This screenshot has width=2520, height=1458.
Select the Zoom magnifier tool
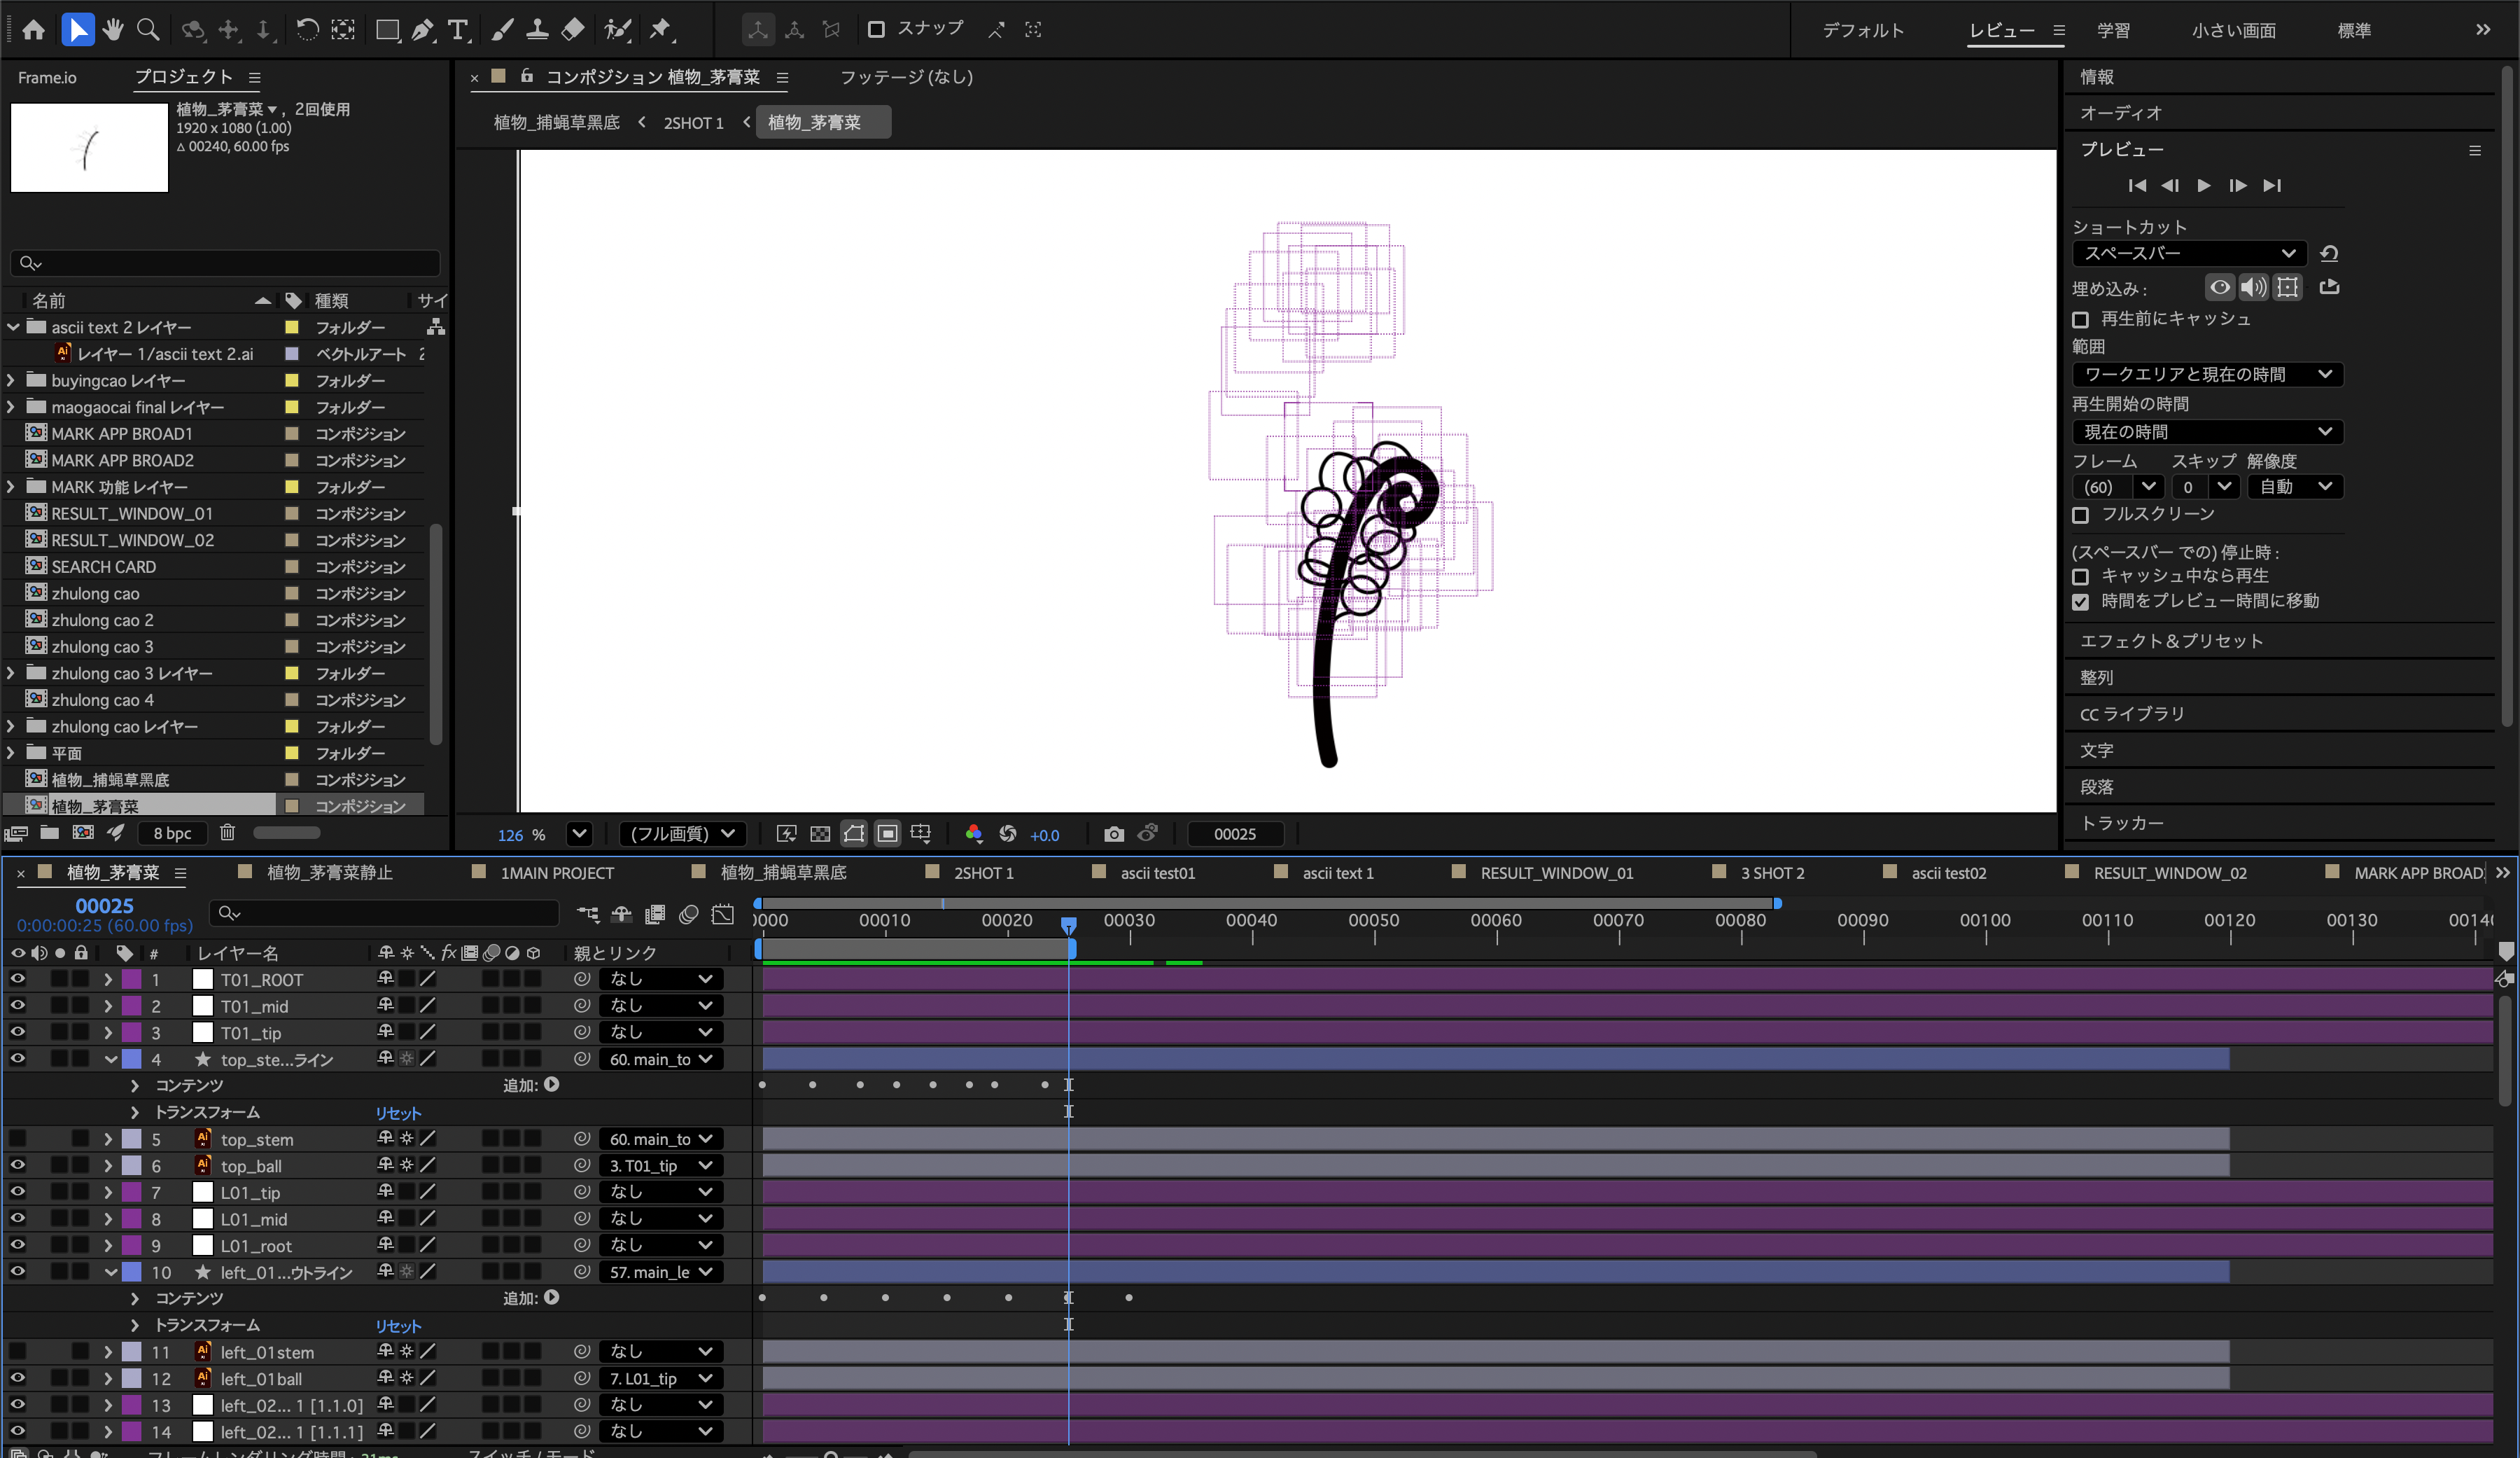(x=148, y=29)
